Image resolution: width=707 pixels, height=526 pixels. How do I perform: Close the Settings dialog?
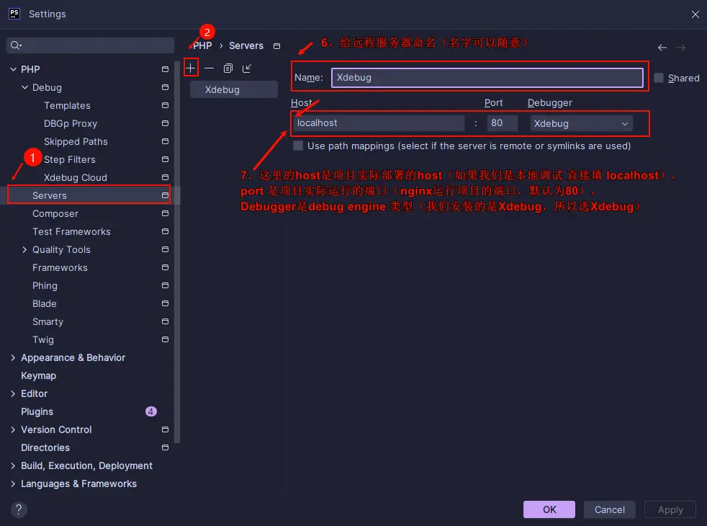[x=695, y=14]
